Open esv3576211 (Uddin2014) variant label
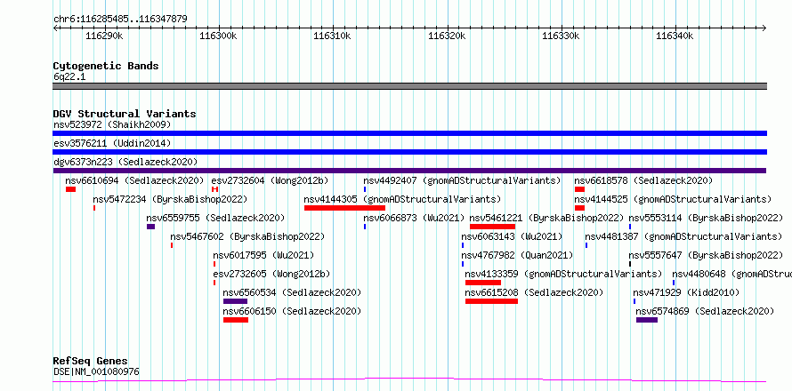Screen dimensions: 792x391 (x=112, y=143)
